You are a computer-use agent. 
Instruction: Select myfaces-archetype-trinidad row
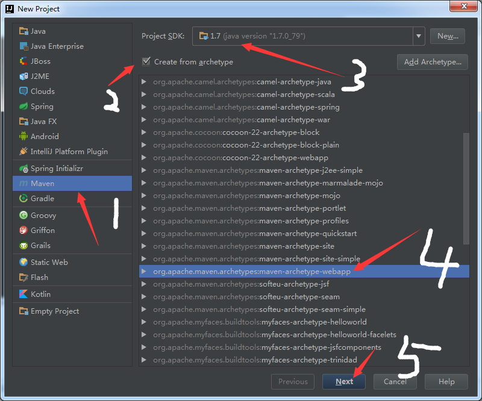point(304,360)
